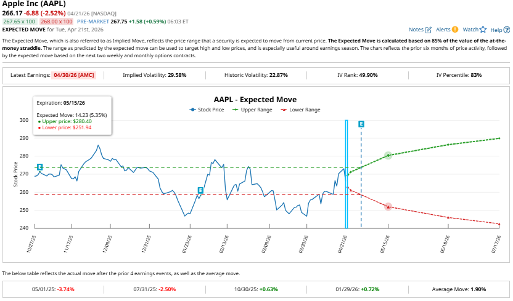Screen dimensions: 513x301
Task: Click the earnings 'E' marker near 10/27/25
Action: click(39, 167)
